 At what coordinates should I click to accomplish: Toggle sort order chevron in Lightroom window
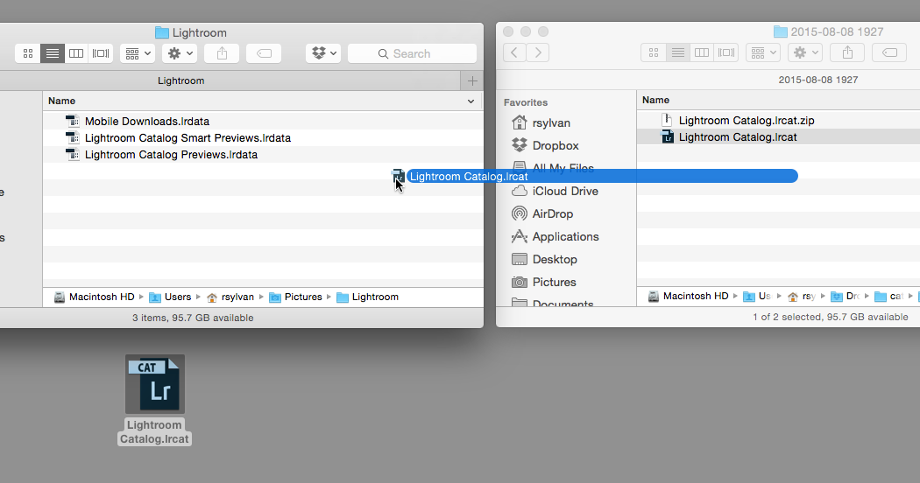coord(471,101)
